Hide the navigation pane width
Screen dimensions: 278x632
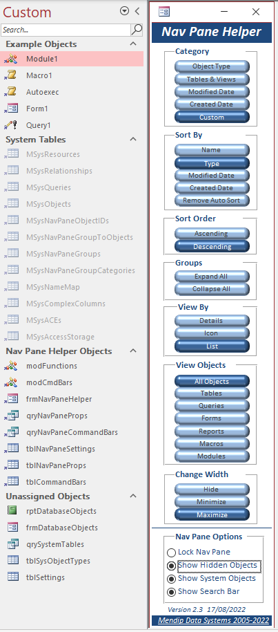[212, 490]
